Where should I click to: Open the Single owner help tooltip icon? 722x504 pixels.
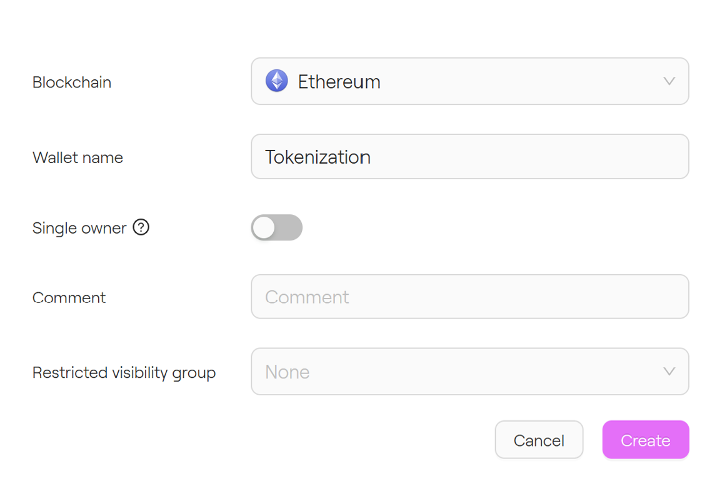click(x=141, y=227)
